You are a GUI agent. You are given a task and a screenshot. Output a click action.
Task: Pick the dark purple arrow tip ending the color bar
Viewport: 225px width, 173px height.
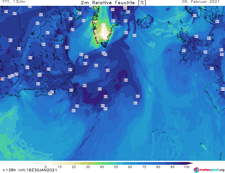pyautogui.click(x=190, y=163)
